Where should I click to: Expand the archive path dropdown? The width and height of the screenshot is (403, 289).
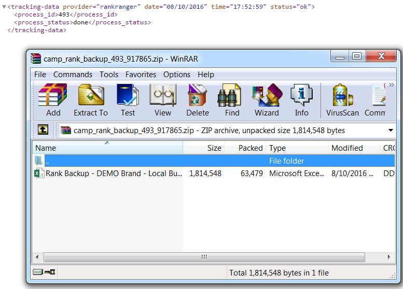pyautogui.click(x=390, y=131)
